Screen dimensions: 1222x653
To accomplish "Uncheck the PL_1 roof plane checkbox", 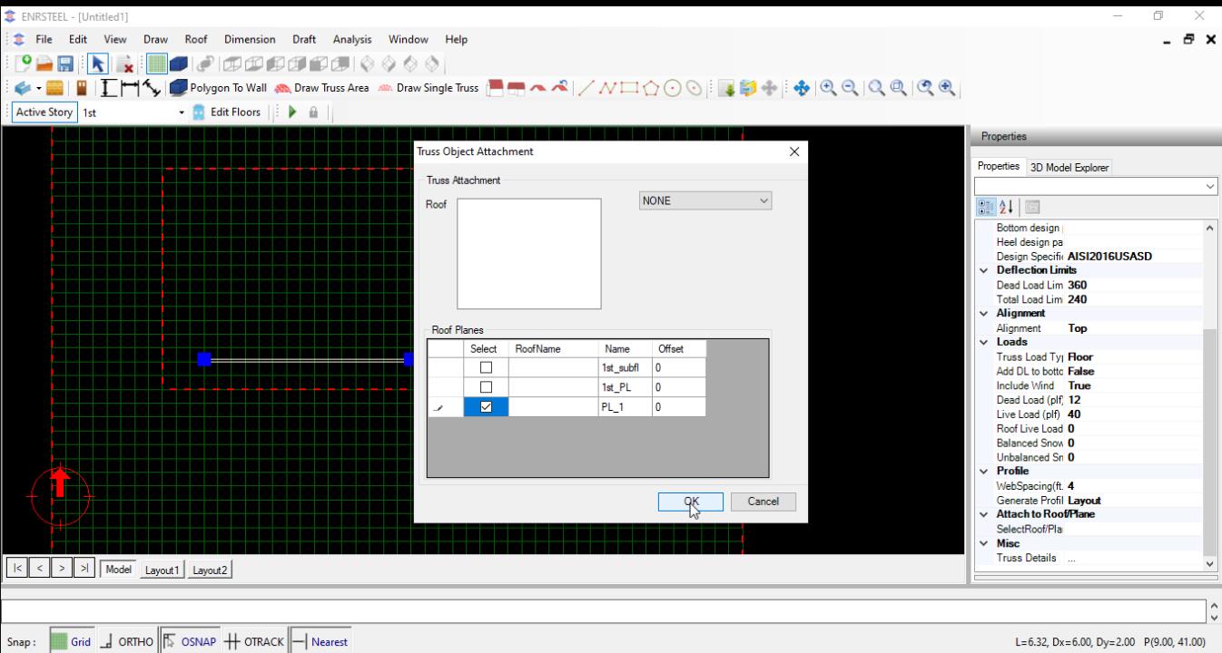I will (x=486, y=408).
